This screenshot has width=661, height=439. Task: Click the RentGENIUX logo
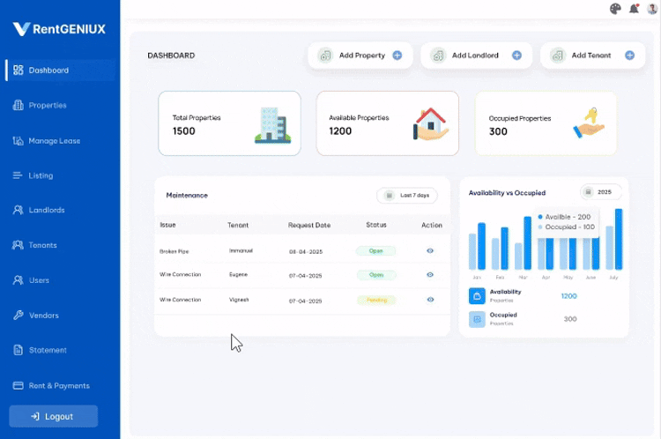(59, 29)
